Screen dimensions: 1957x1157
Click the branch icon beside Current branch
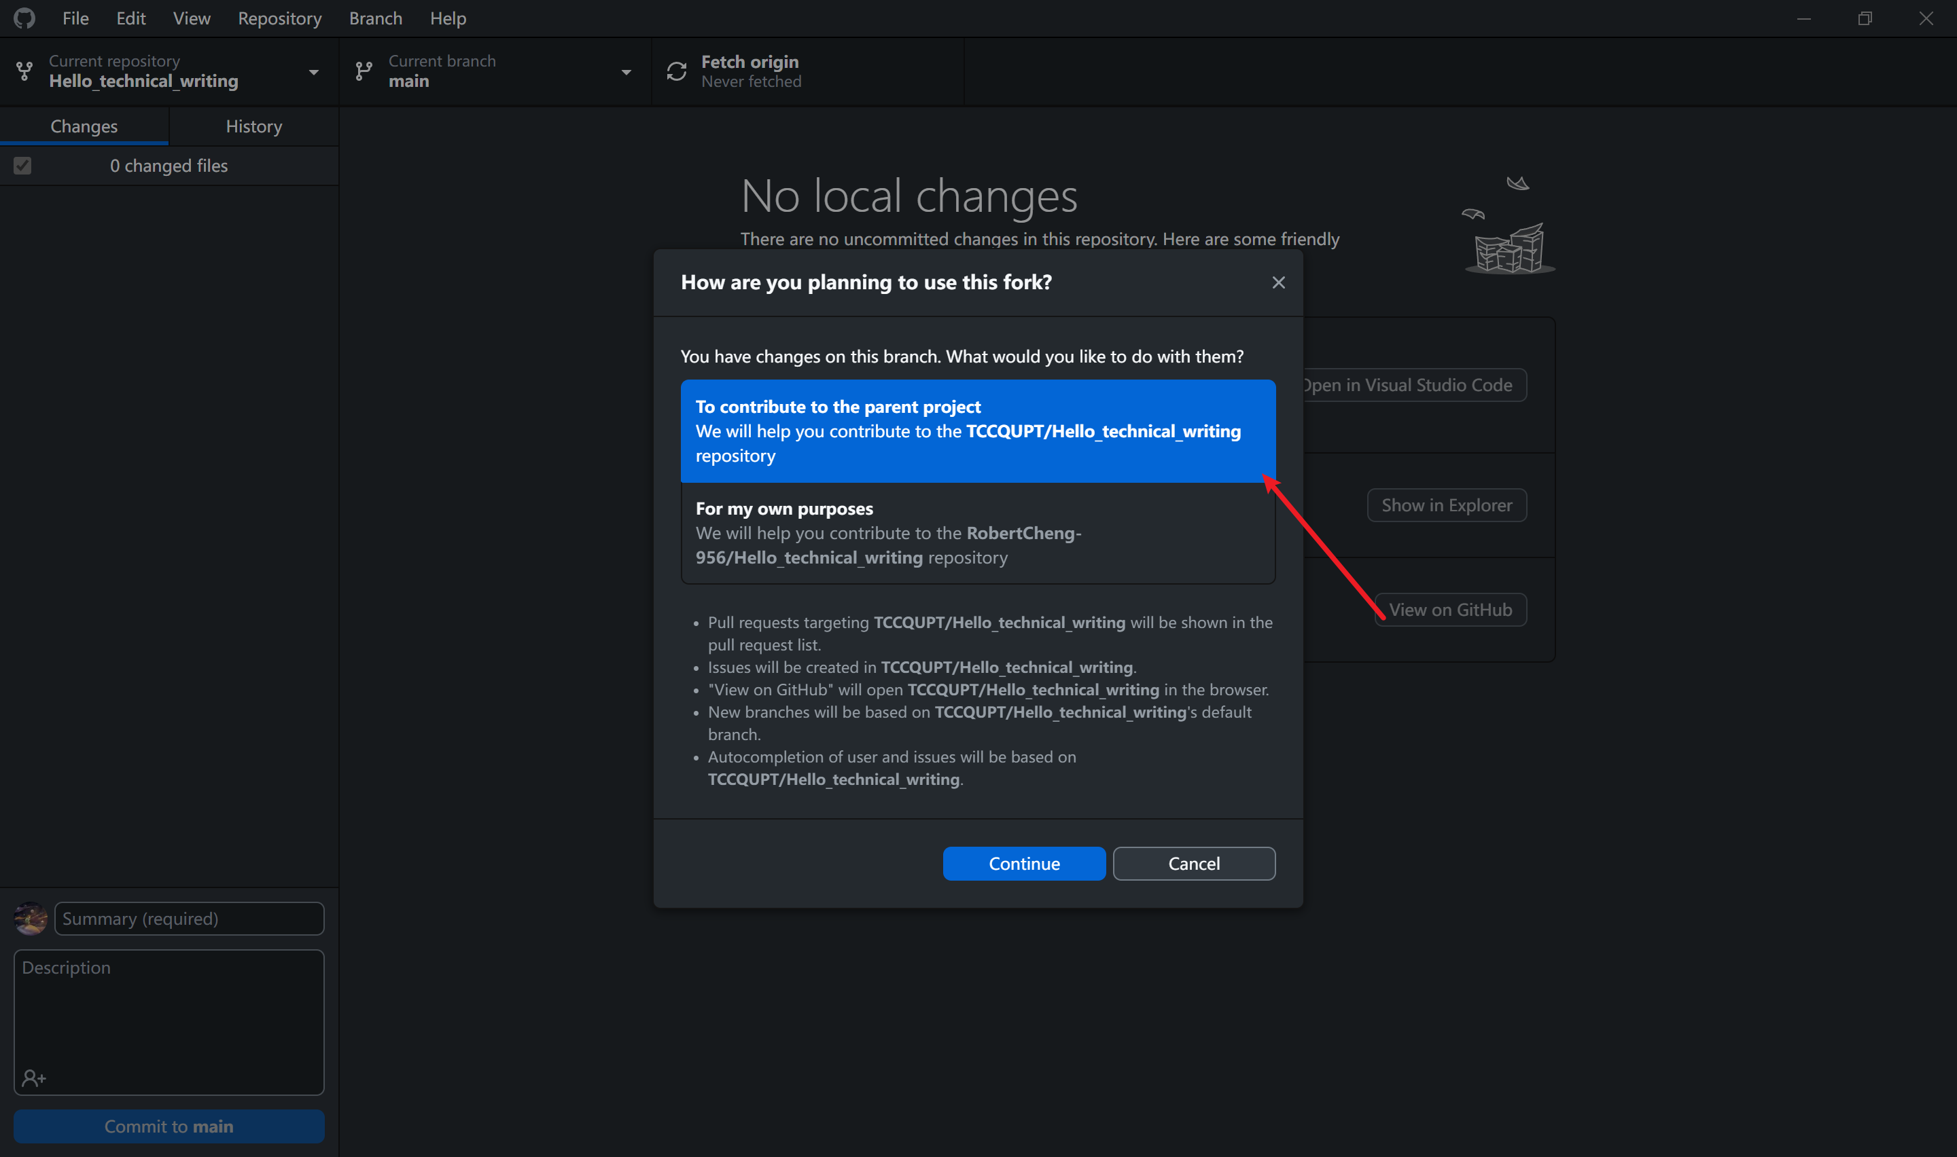pos(364,71)
